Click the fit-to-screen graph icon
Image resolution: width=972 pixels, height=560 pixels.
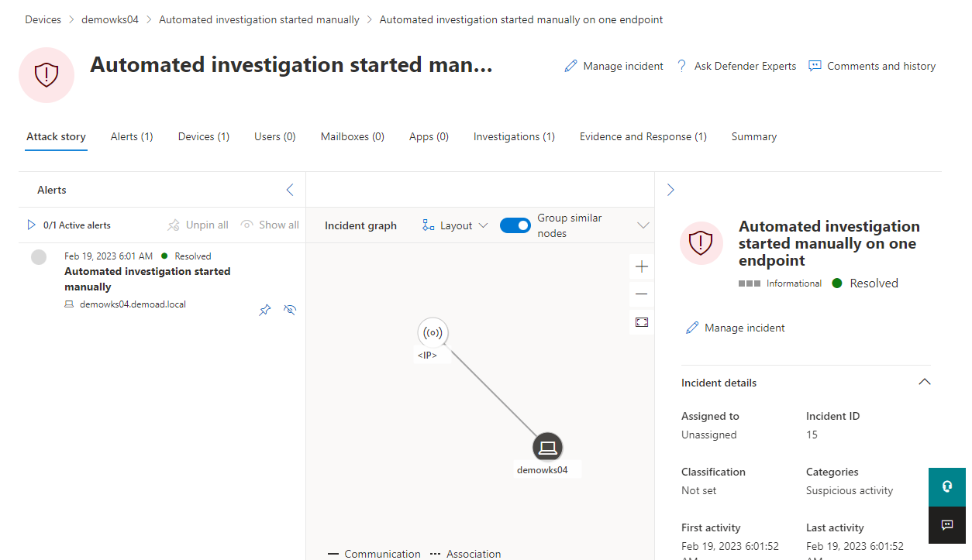coord(641,322)
